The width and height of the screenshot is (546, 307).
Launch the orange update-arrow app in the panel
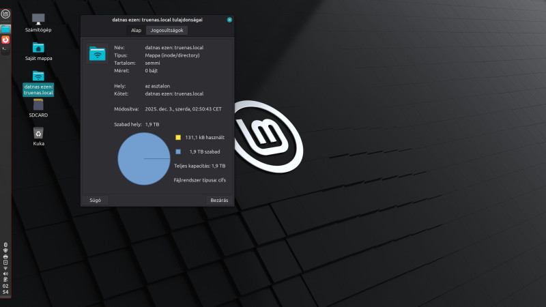tap(5, 40)
